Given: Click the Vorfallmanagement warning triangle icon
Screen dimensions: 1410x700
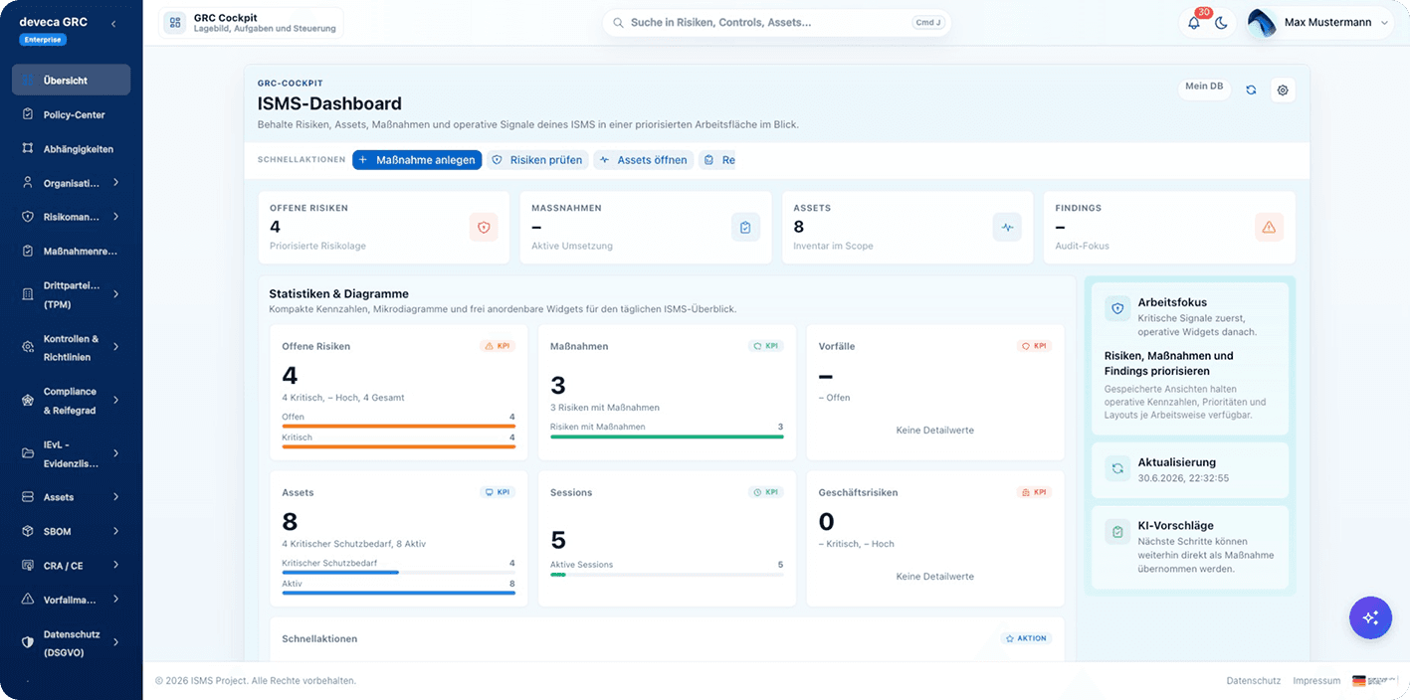Looking at the screenshot, I should coord(28,600).
